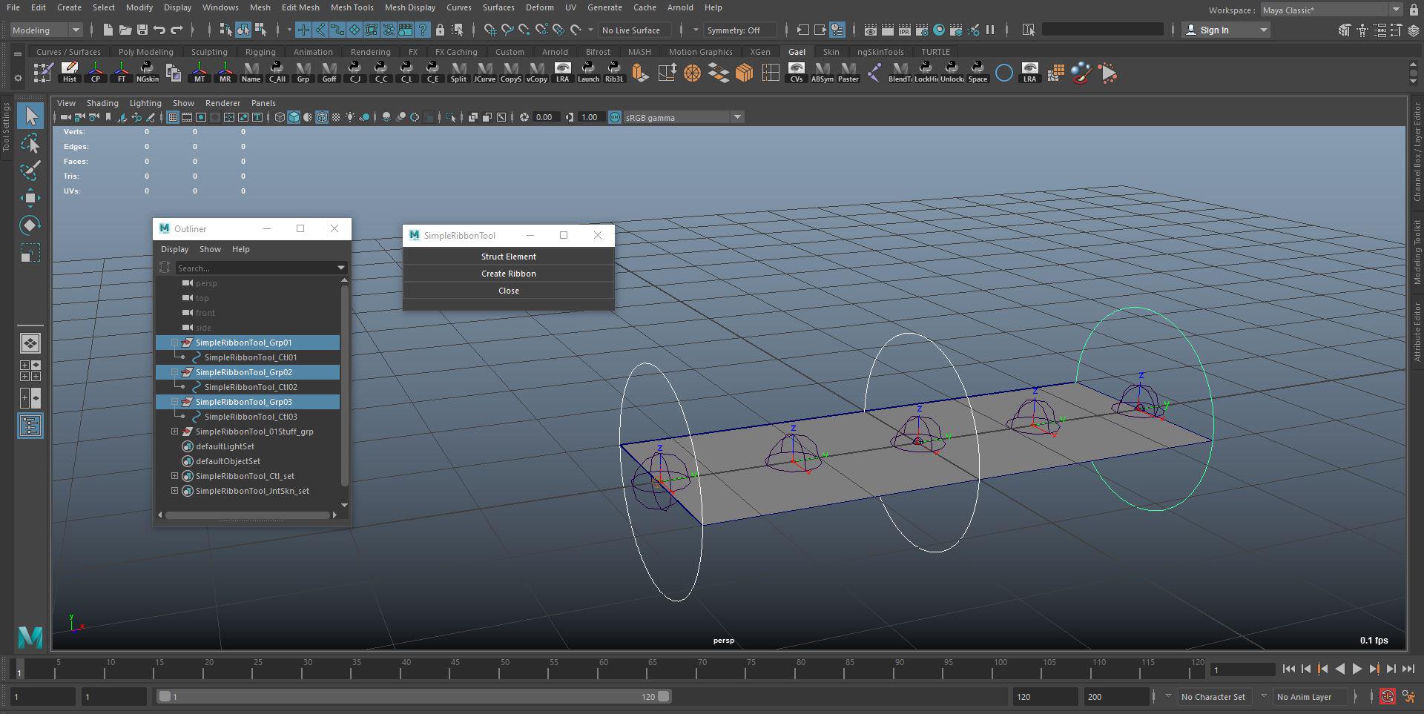This screenshot has width=1424, height=714.
Task: Click the BlendTa shelf icon
Action: pos(900,73)
